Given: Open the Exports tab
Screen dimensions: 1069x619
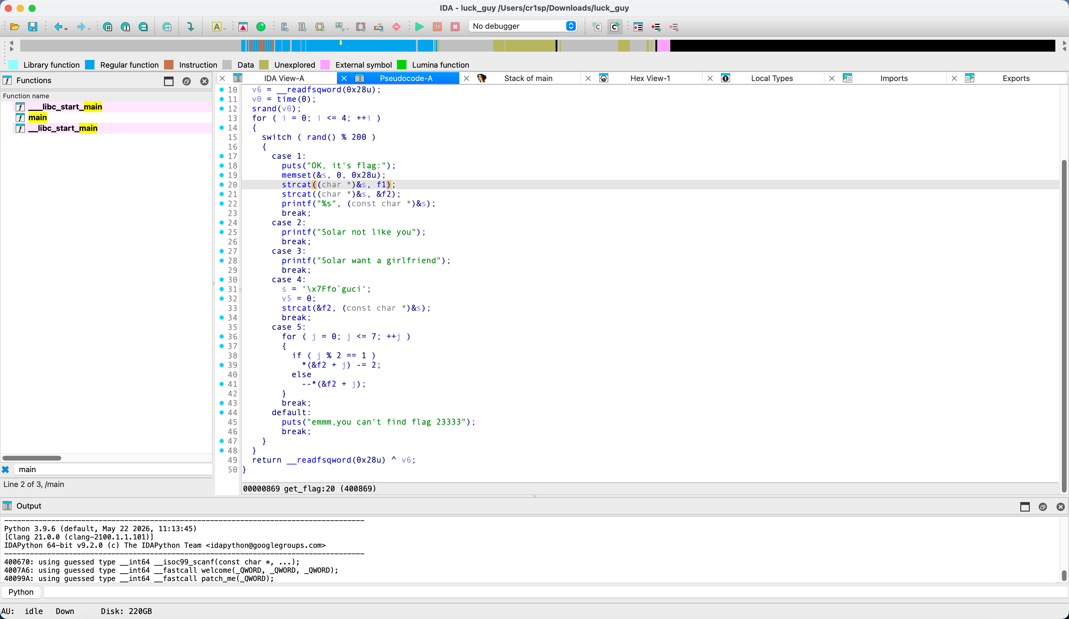Looking at the screenshot, I should pos(1016,78).
